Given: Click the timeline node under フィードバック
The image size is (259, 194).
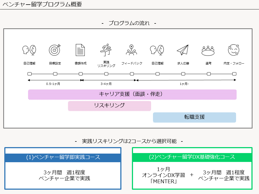Looking at the screenshot, I should click(x=132, y=74).
